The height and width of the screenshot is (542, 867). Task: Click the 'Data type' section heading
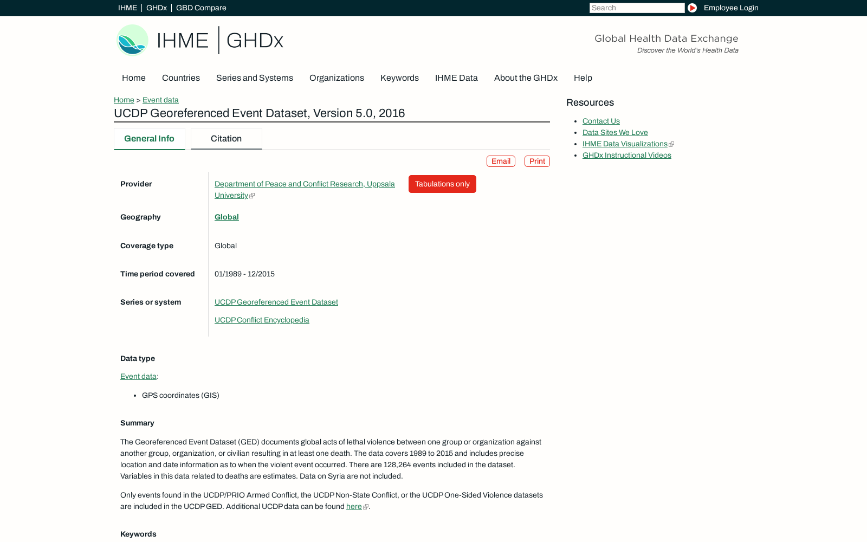(x=138, y=358)
